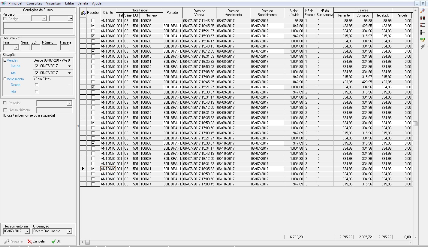Uncheck the Vendas Desde date checkbox
Image resolution: width=428 pixels, height=247 pixels.
coord(37,66)
